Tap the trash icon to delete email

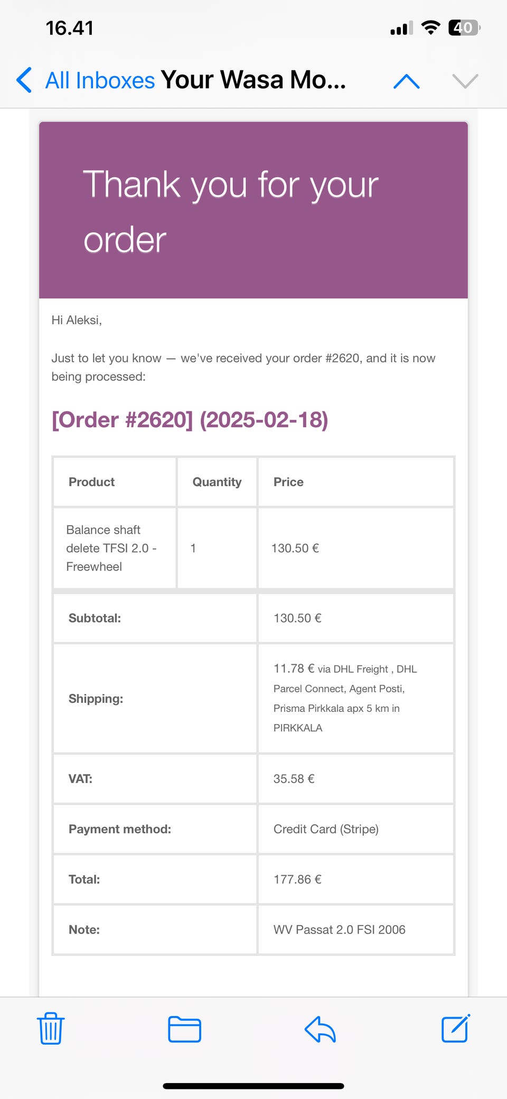coord(51,1029)
